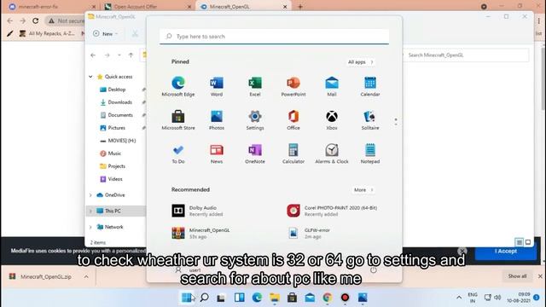Image resolution: width=546 pixels, height=307 pixels.
Task: Expand the OneDrive tree node
Action: point(90,195)
